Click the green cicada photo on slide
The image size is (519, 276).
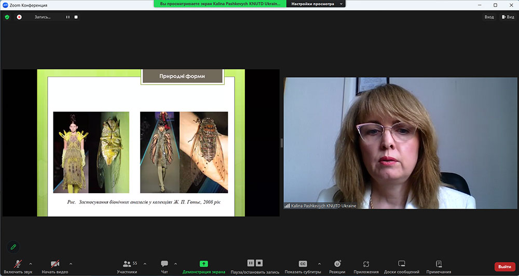coord(108,153)
